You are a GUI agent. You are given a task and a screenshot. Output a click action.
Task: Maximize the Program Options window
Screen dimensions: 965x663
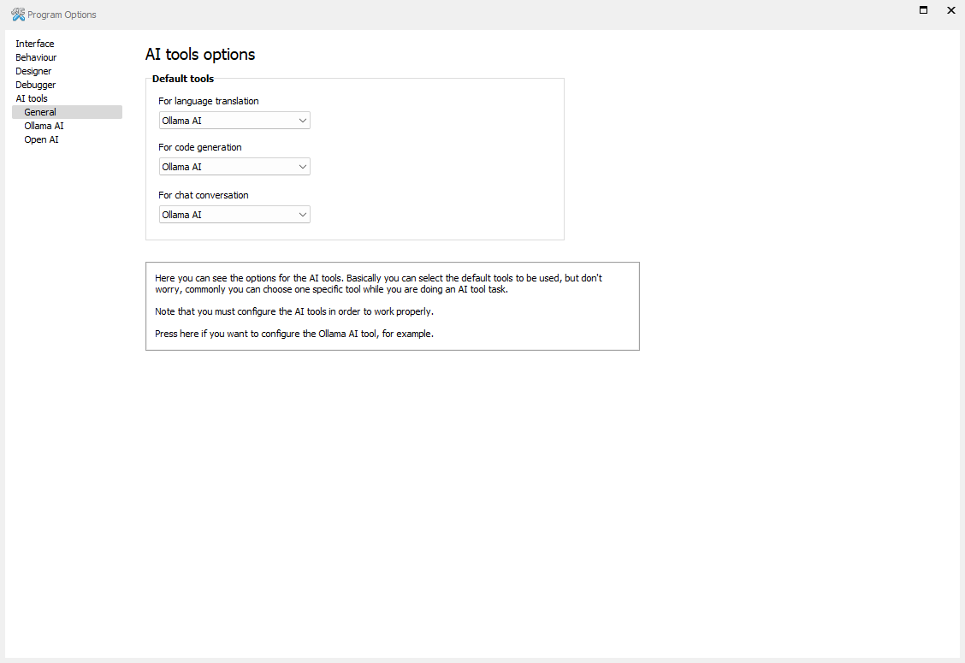pos(924,10)
